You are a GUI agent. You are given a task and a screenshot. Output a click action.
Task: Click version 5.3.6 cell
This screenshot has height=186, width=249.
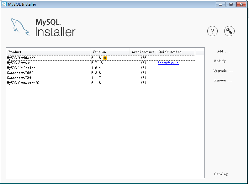[x=96, y=73]
